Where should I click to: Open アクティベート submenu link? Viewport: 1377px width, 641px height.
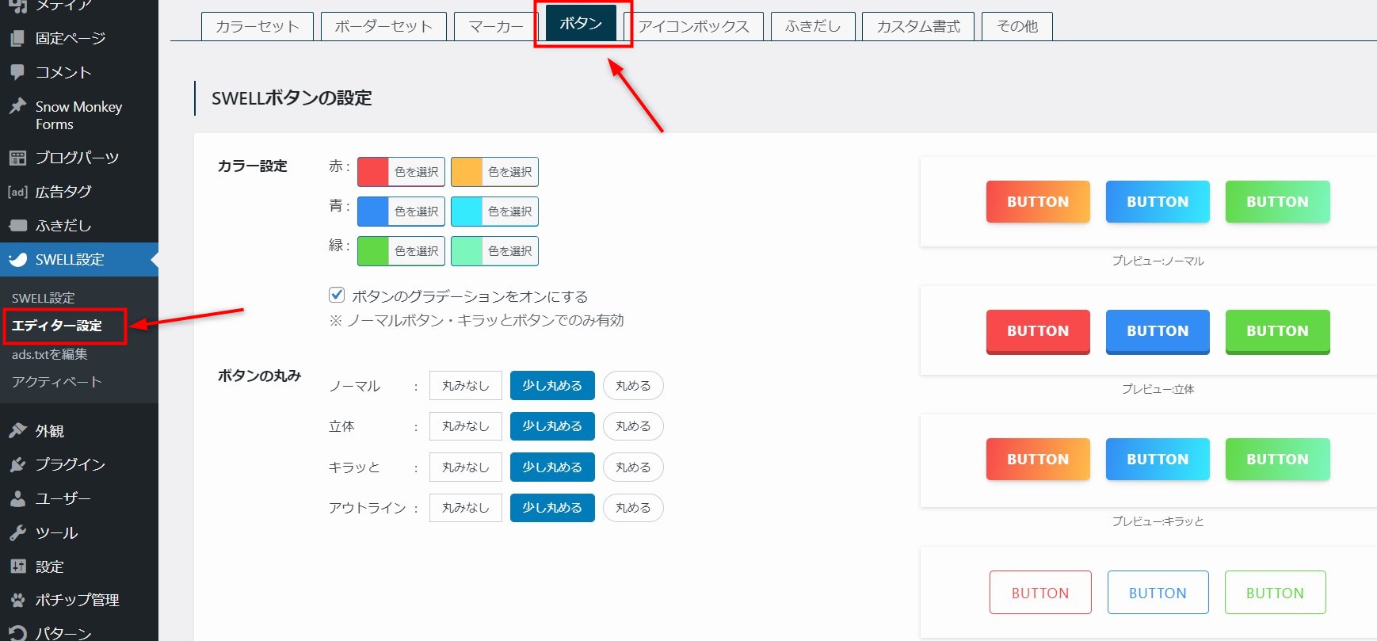coord(57,382)
